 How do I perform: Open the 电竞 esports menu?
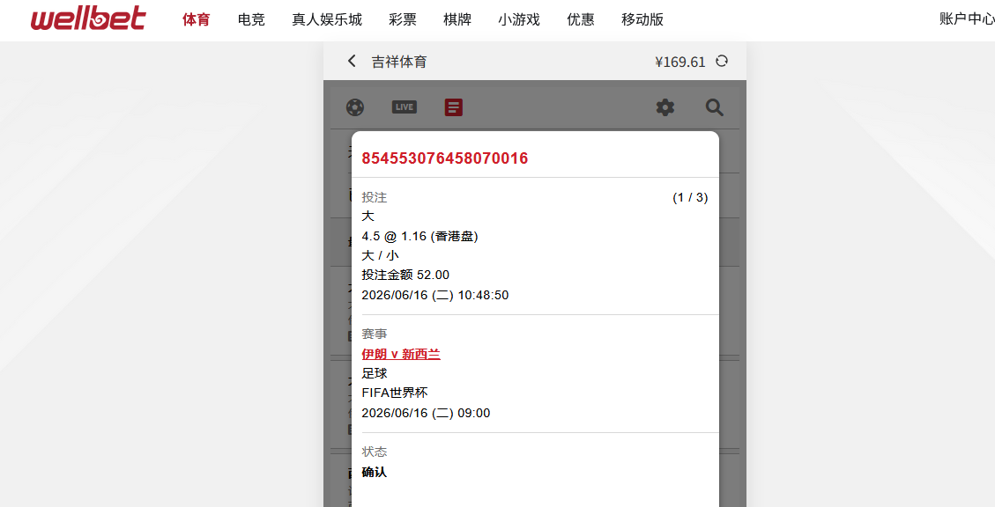251,19
